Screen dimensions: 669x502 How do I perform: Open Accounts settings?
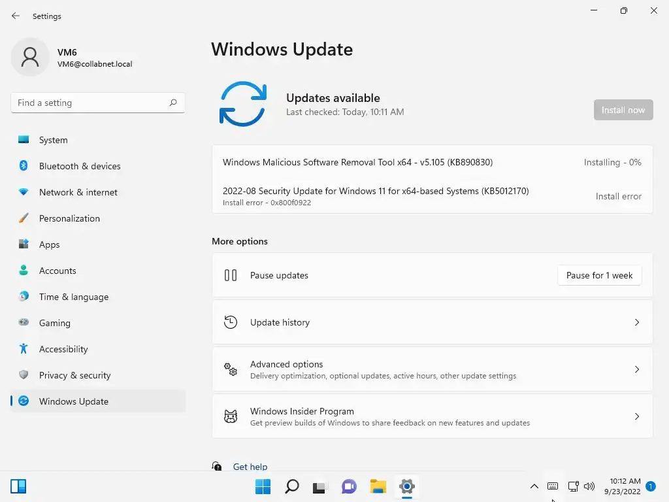[x=98, y=271]
